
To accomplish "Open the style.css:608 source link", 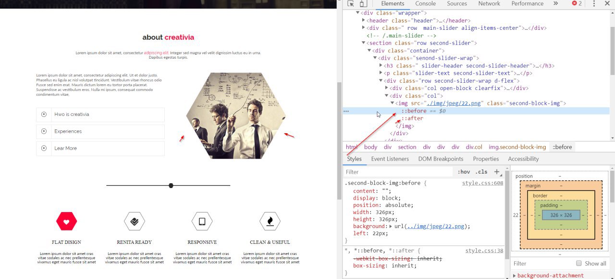I will (x=482, y=183).
